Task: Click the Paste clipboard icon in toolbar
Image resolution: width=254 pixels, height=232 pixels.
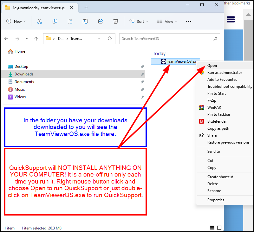Action: pos(70,21)
